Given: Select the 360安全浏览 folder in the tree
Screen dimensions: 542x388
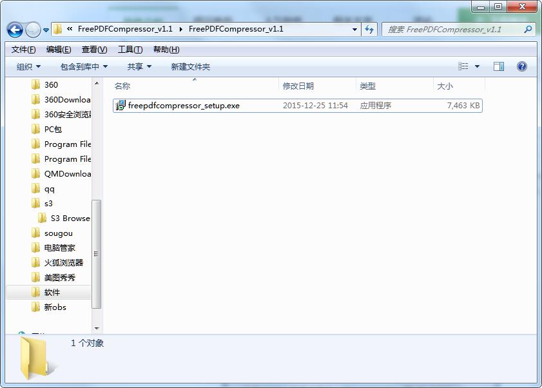Looking at the screenshot, I should pos(68,115).
